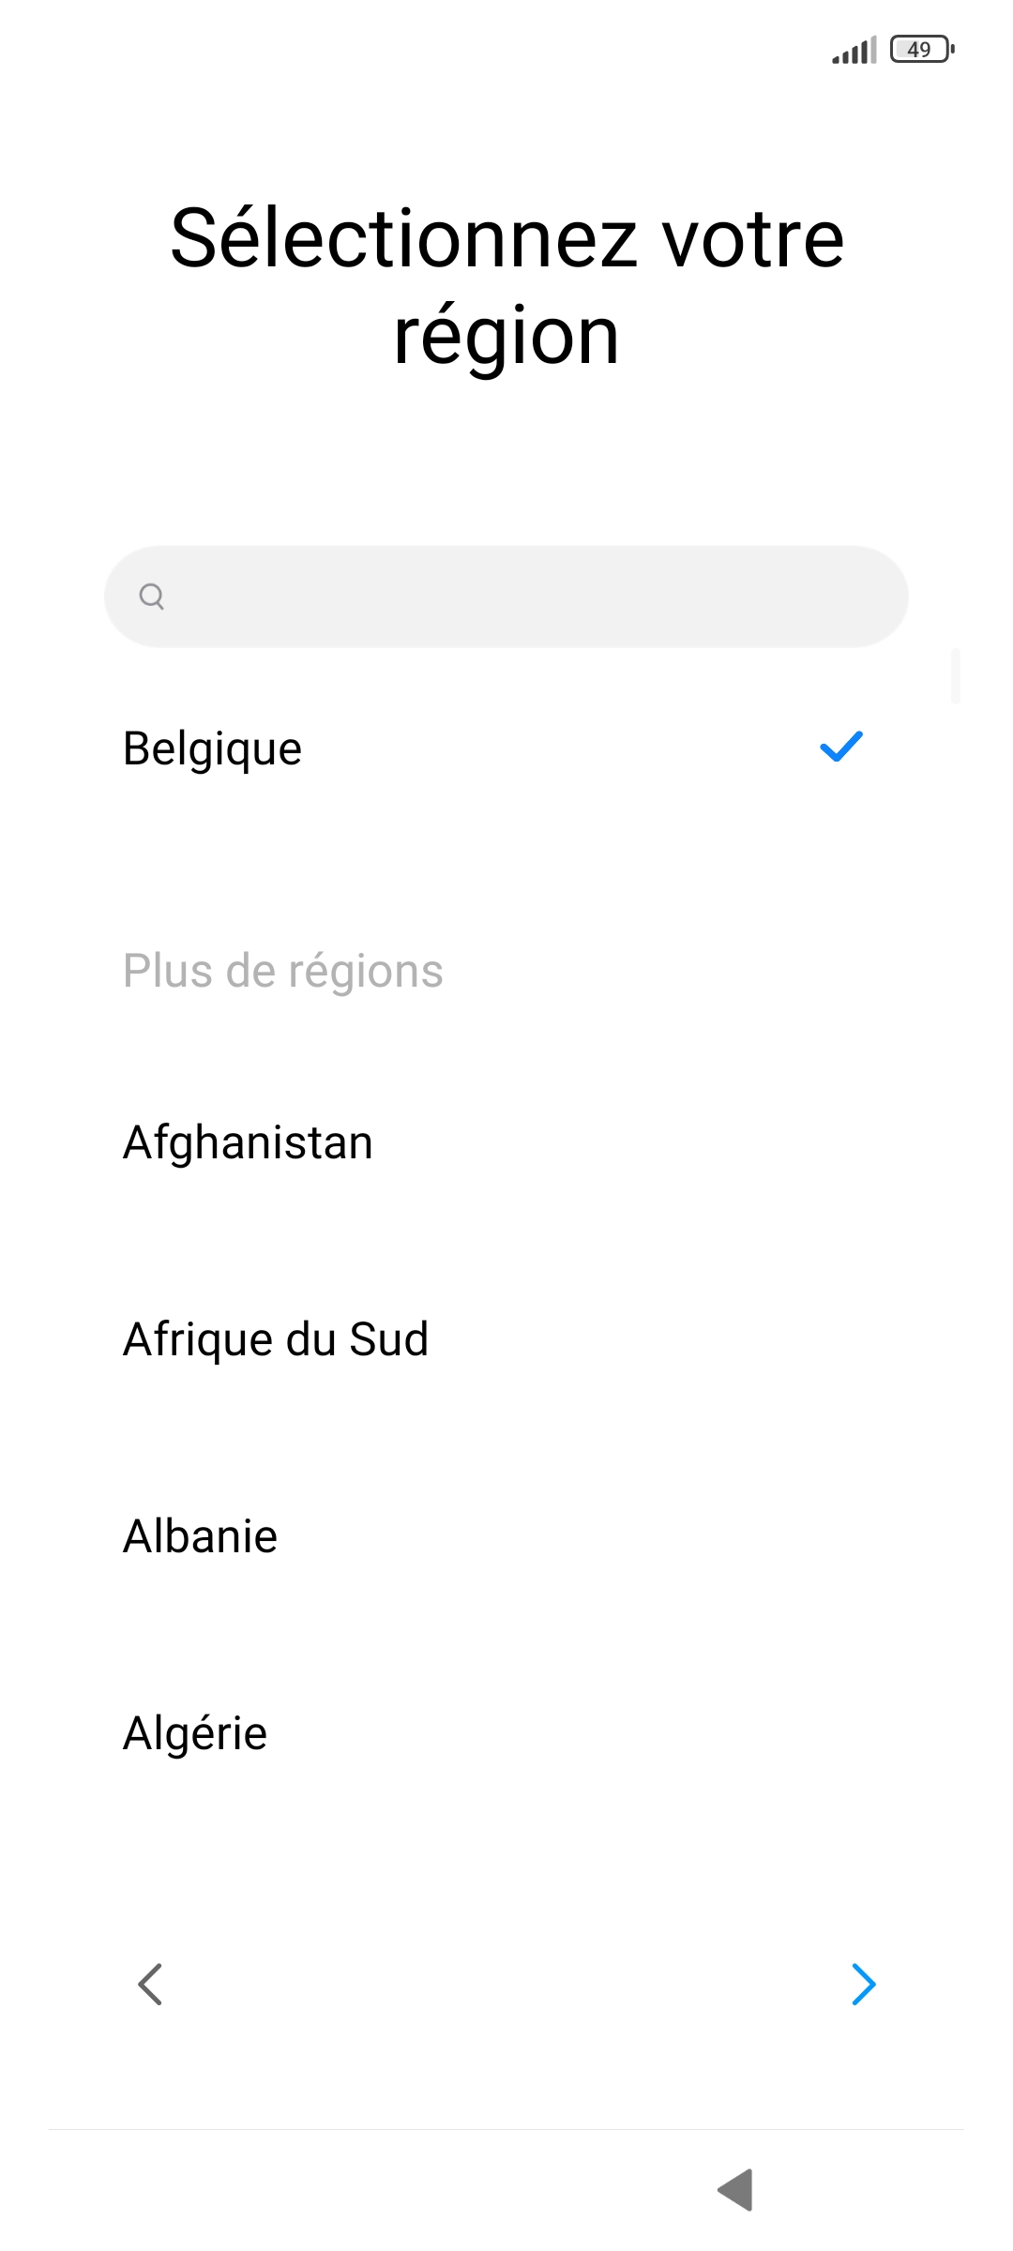Tap the Sélectionnez votre heading line
The height and width of the screenshot is (2251, 1013).
click(x=506, y=238)
